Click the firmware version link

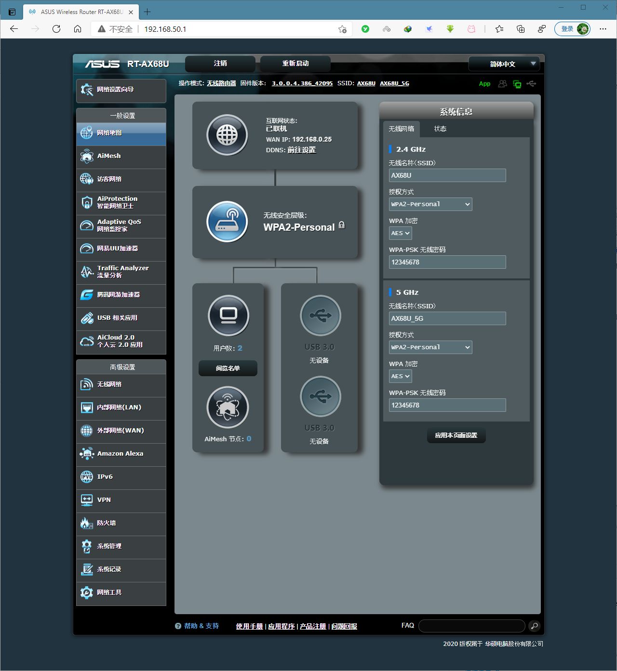[302, 83]
